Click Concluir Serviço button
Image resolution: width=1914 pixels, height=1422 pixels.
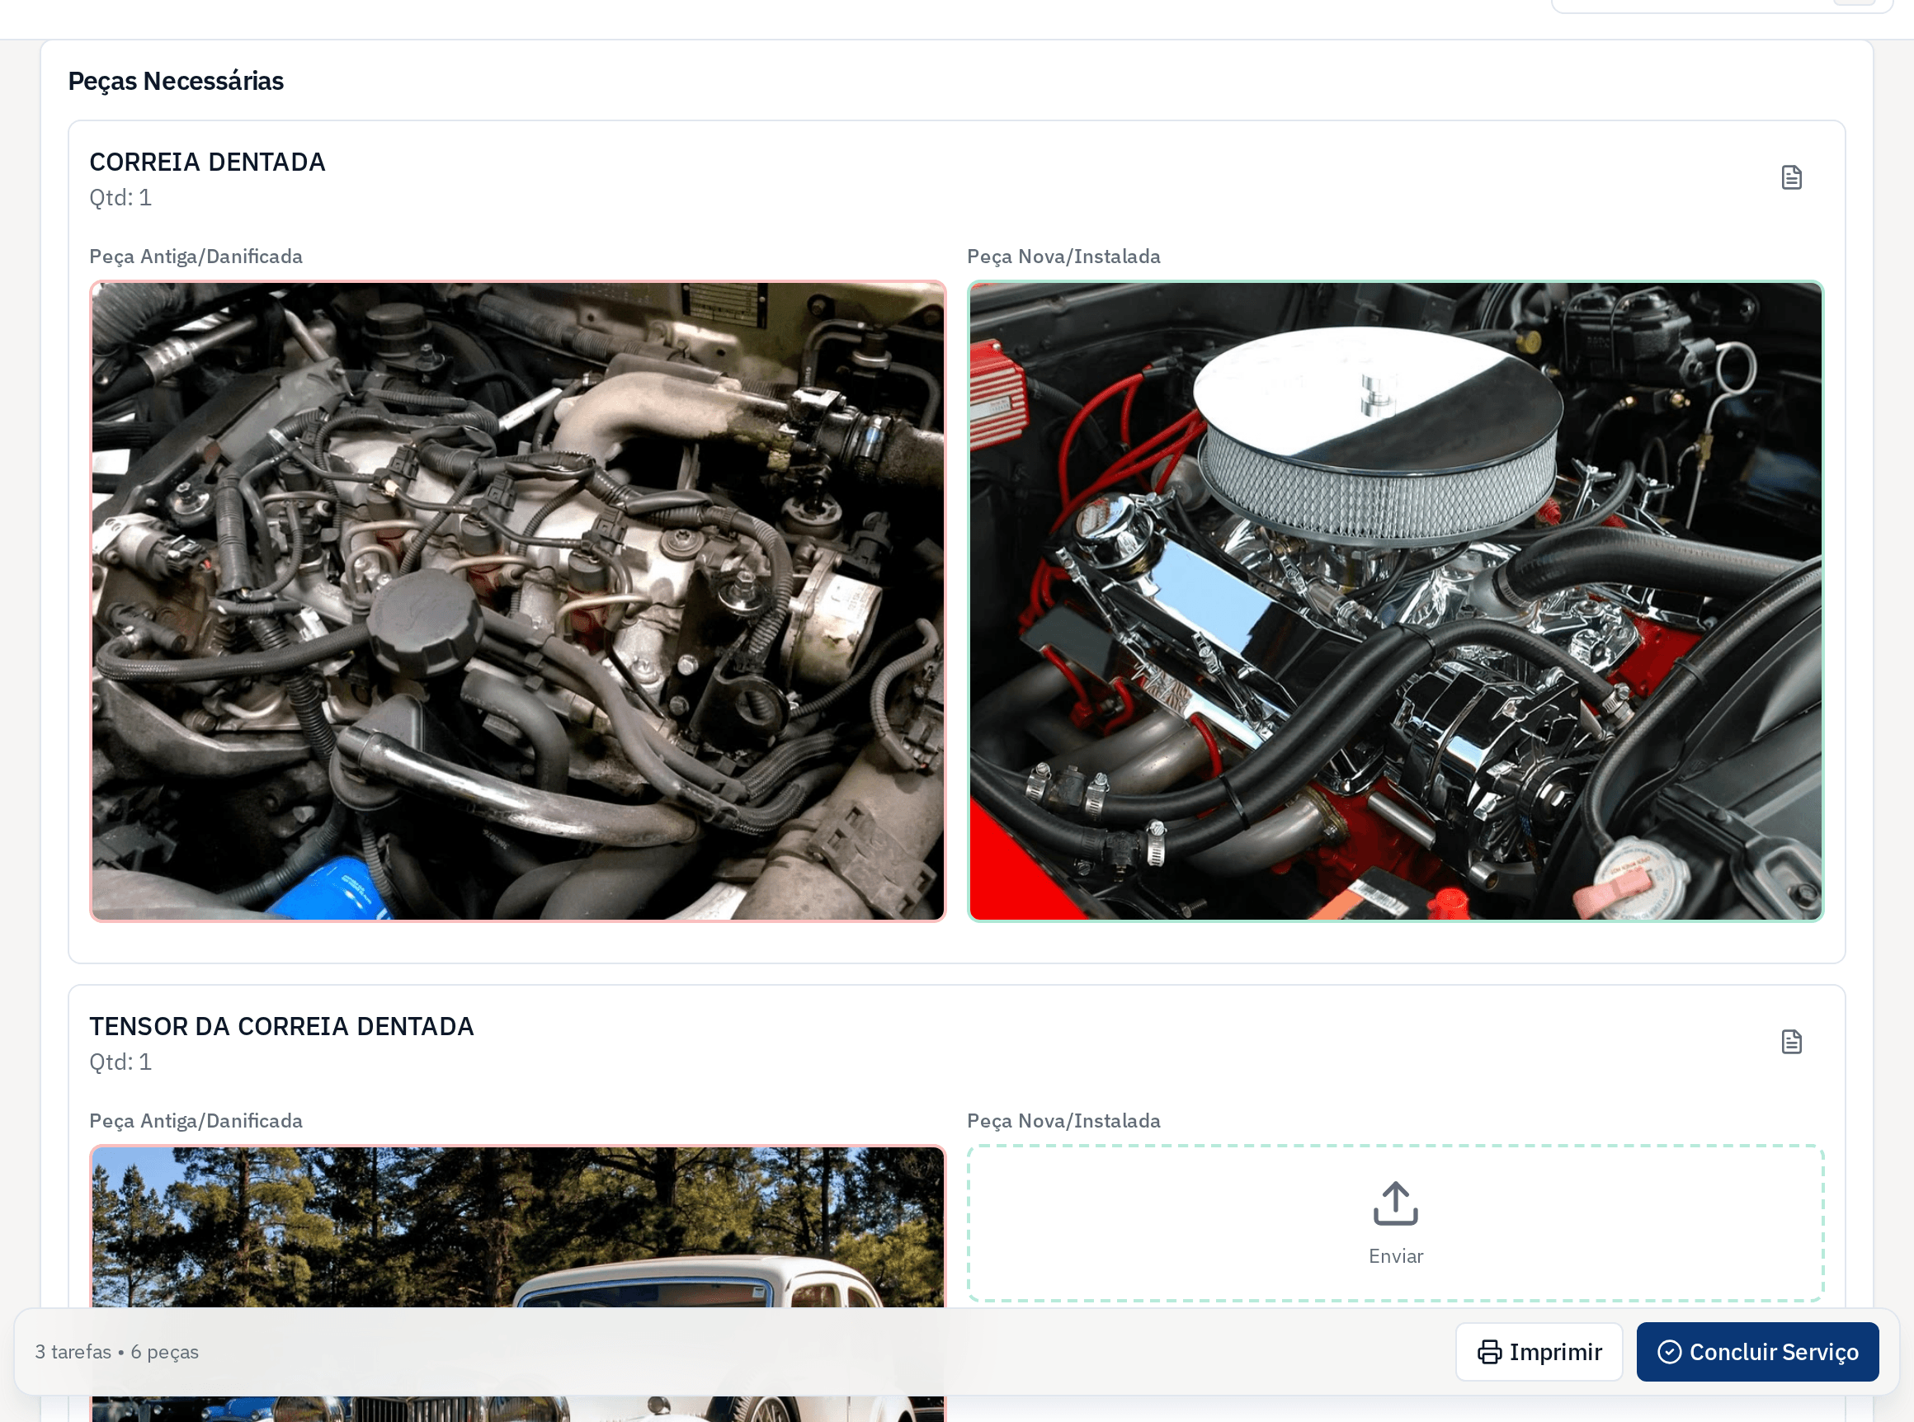[x=1757, y=1352]
